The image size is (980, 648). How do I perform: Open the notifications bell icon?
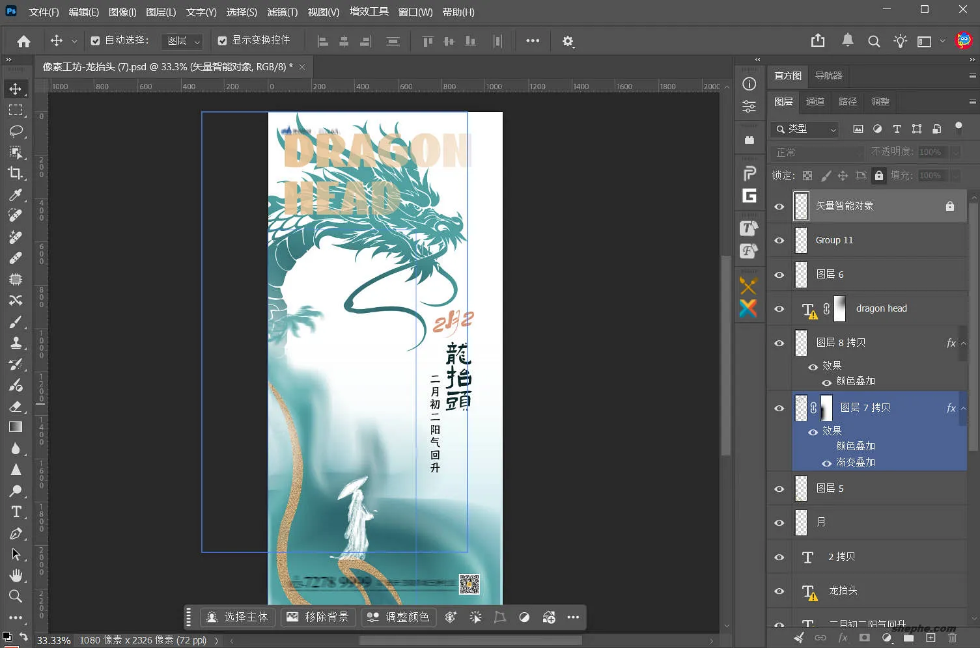[x=847, y=40]
